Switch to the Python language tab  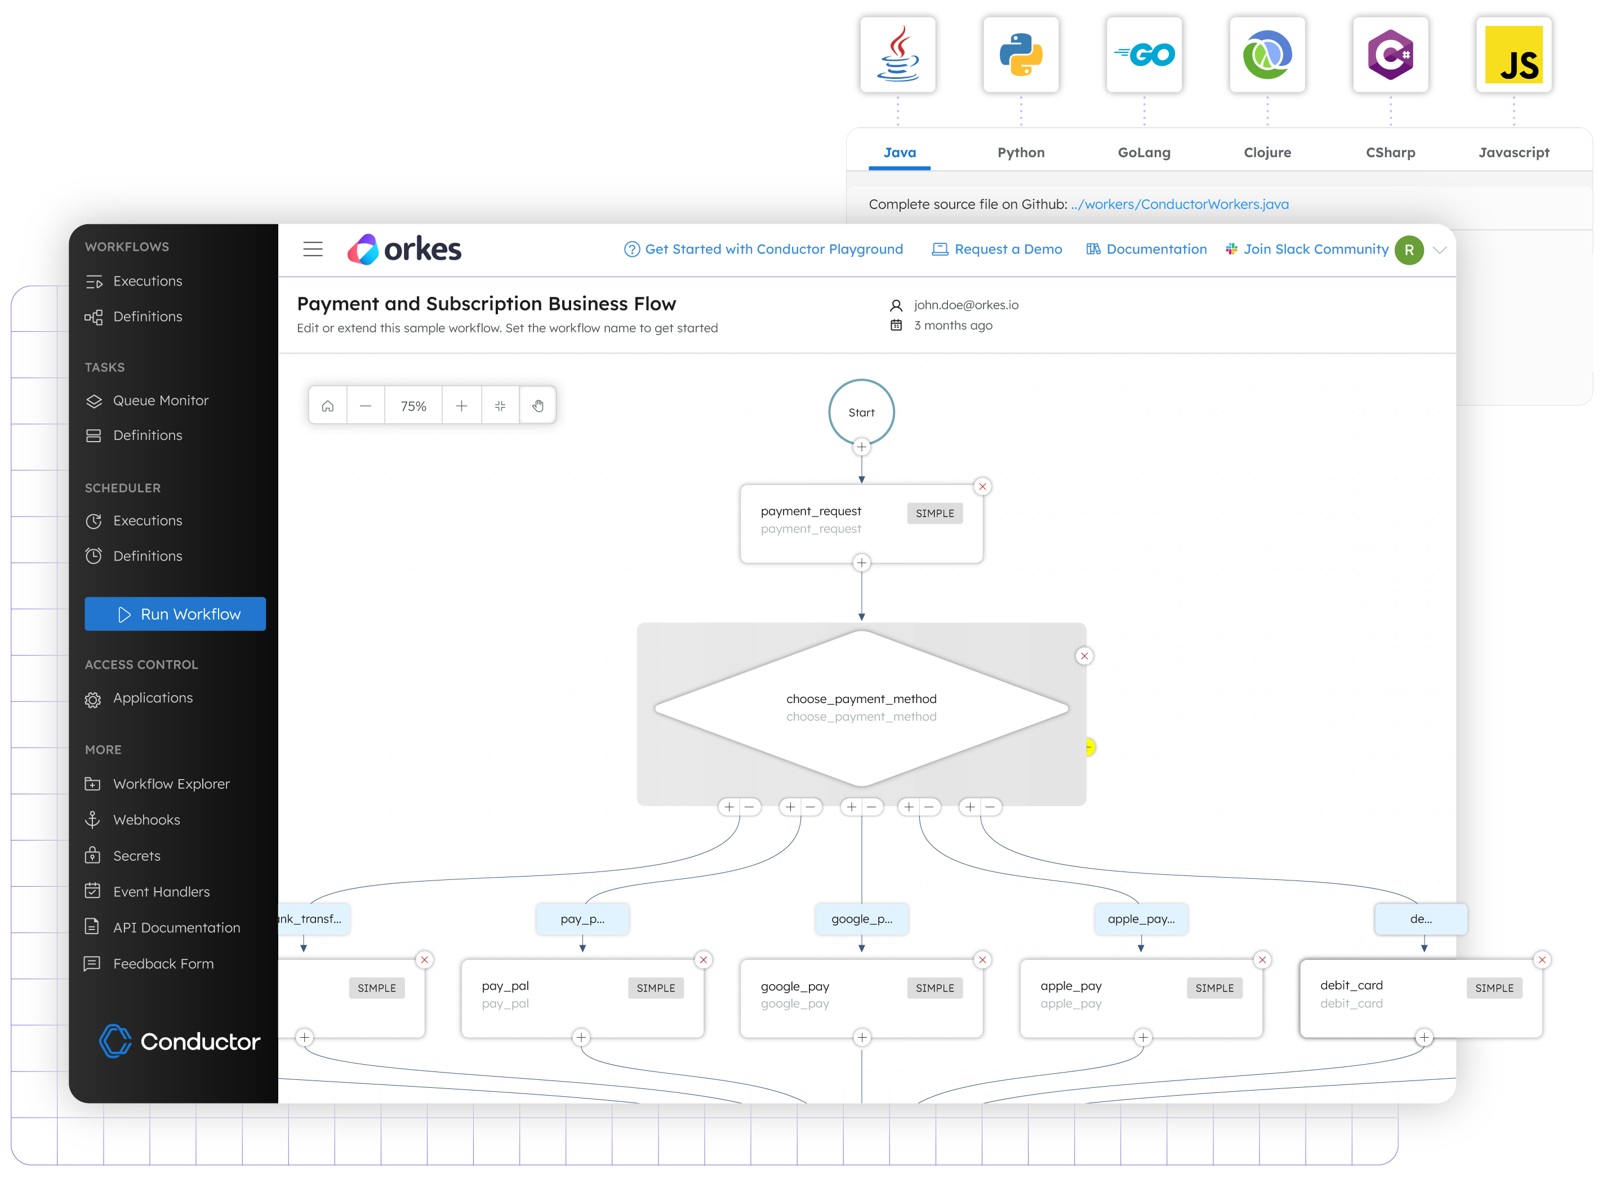pos(1020,152)
